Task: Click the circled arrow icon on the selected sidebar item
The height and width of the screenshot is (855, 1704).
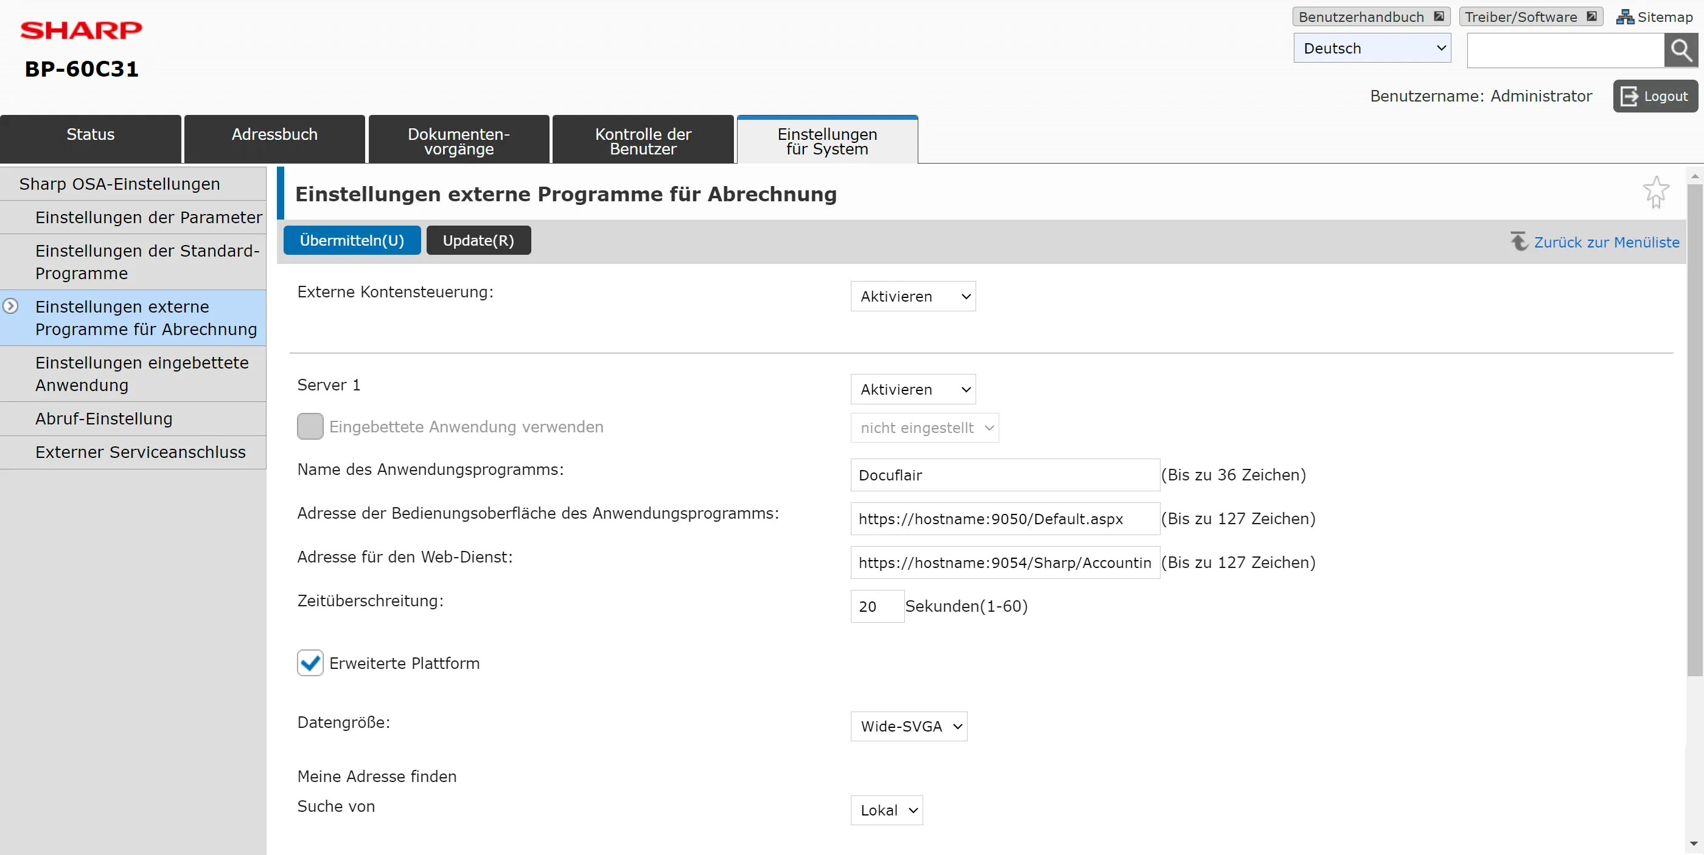Action: click(x=10, y=306)
